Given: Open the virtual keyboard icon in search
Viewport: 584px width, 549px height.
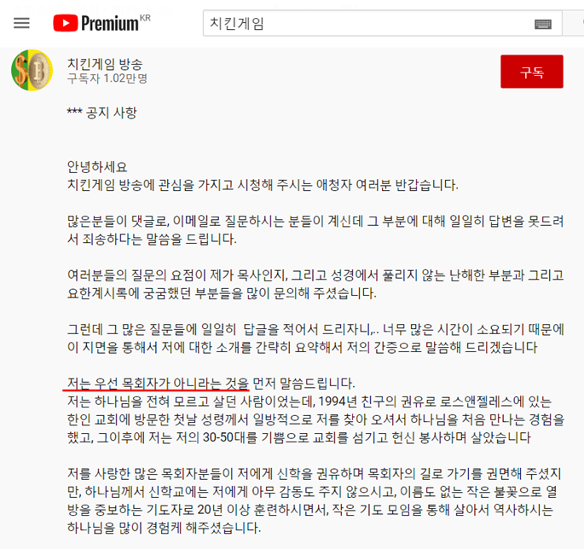Looking at the screenshot, I should [x=543, y=24].
